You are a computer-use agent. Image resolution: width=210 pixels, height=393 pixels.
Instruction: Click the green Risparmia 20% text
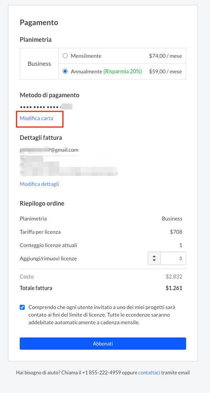tap(123, 71)
